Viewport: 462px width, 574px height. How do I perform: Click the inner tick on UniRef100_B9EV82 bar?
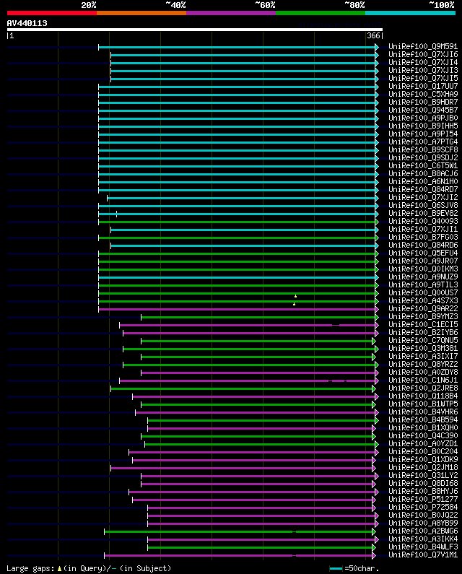coord(116,214)
